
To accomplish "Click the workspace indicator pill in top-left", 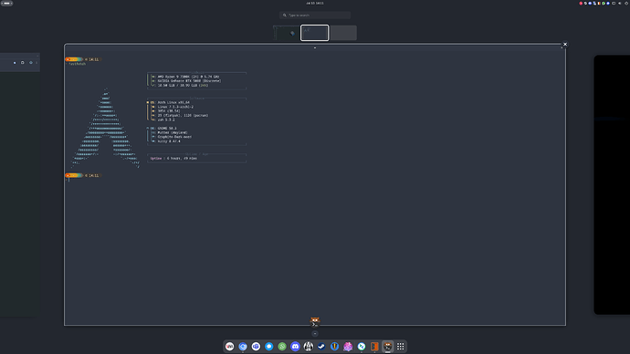I will [x=6, y=4].
